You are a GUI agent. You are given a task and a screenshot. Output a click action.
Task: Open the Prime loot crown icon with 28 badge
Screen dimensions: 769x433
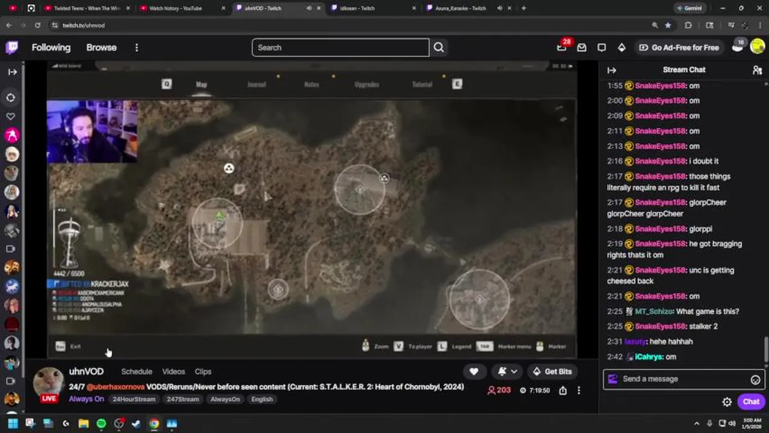point(561,48)
